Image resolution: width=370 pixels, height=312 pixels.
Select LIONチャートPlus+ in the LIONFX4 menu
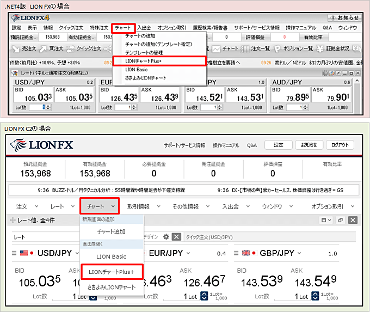tap(159, 61)
